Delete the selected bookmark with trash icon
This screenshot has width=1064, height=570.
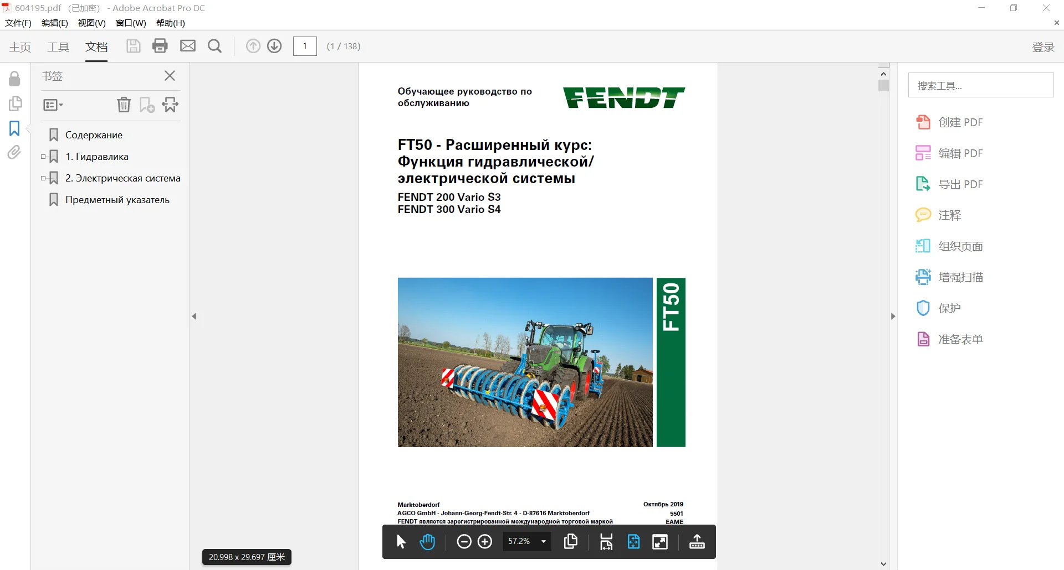coord(124,105)
